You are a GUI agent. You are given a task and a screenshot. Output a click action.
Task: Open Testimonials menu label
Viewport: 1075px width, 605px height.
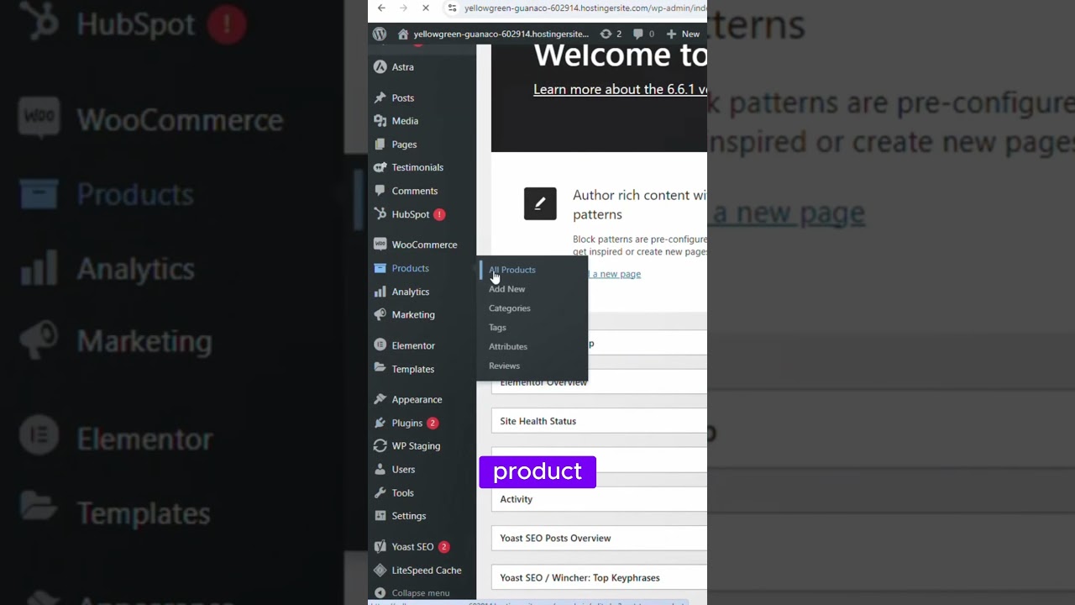(417, 167)
